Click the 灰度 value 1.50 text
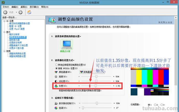The height and width of the screenshot is (112, 179). click(118, 86)
